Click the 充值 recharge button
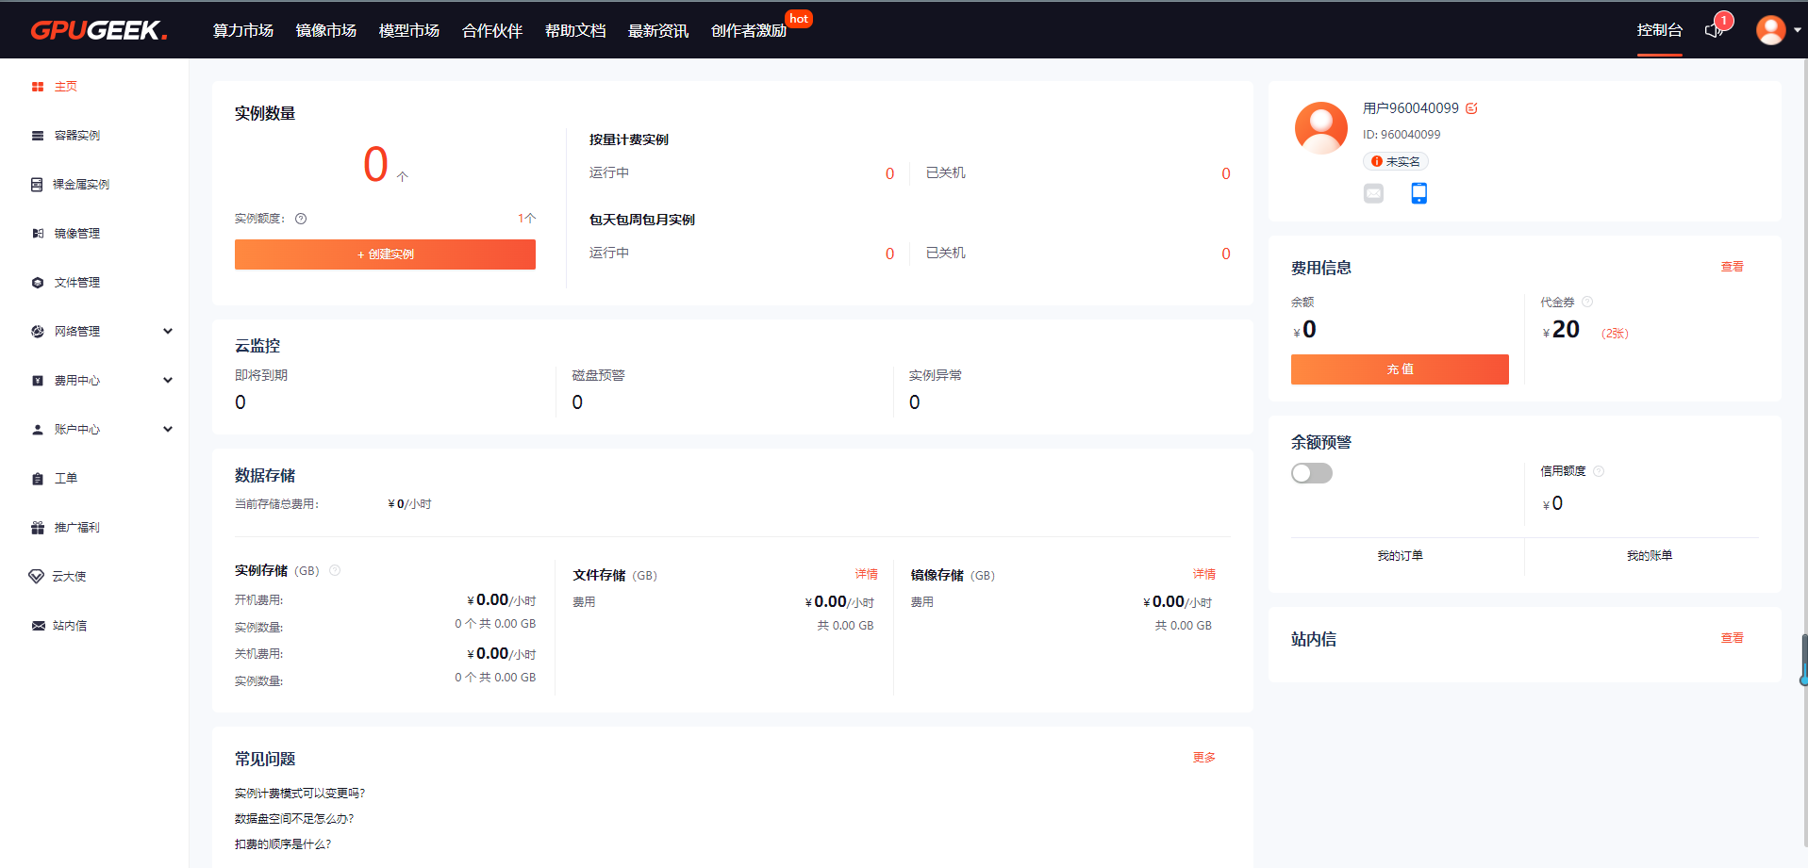The width and height of the screenshot is (1808, 868). click(x=1399, y=368)
